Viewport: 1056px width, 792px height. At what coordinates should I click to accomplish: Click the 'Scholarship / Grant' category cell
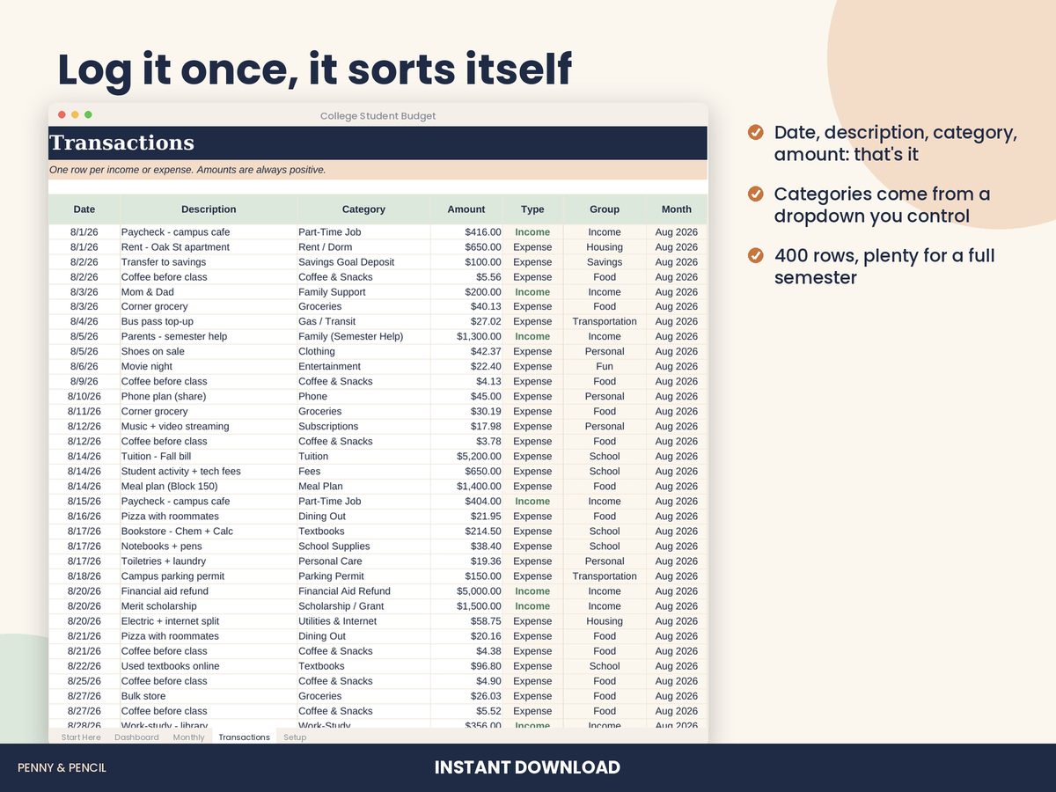tap(363, 606)
